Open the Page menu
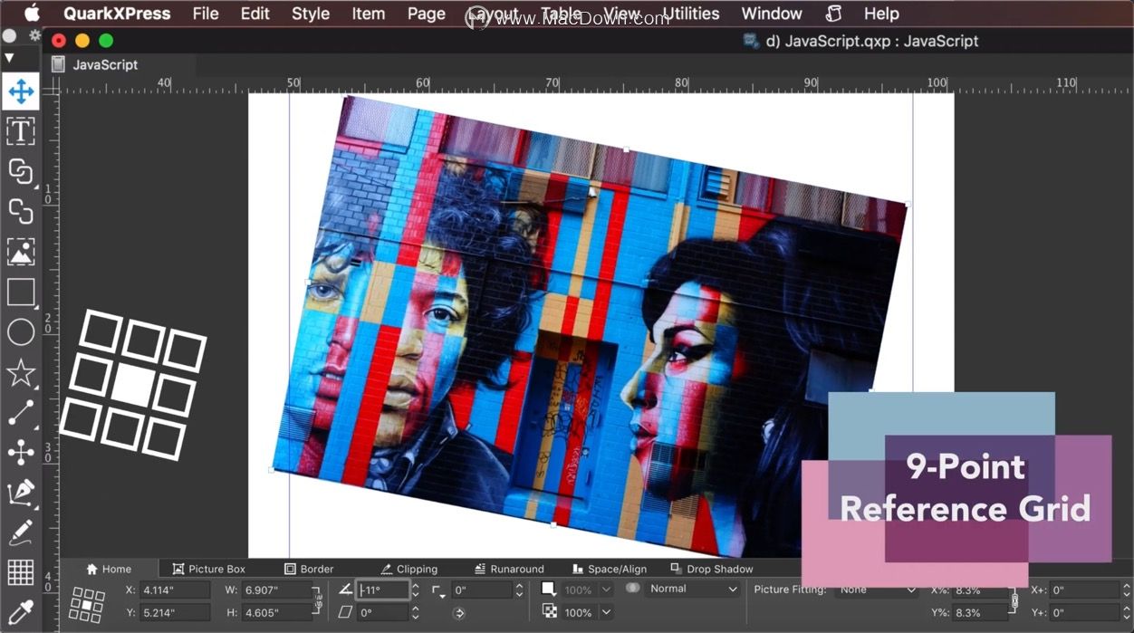This screenshot has width=1134, height=633. coord(426,14)
